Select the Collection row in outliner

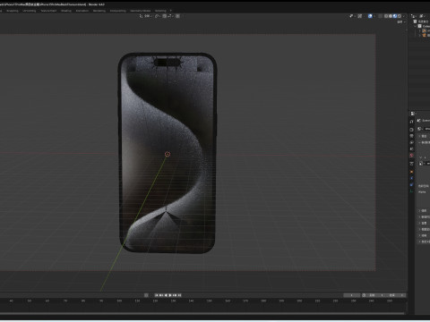click(422, 26)
